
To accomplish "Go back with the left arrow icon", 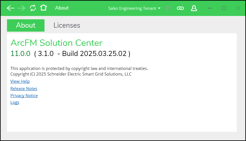I will [11, 8].
